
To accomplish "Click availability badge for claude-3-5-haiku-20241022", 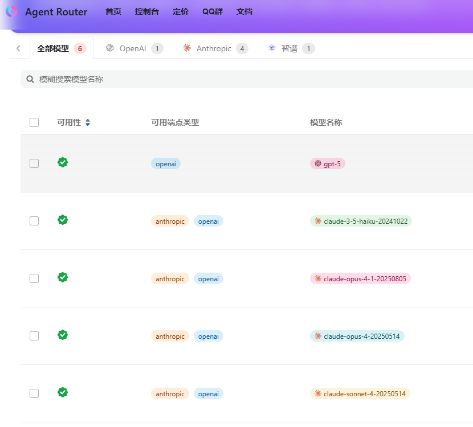I will (63, 220).
